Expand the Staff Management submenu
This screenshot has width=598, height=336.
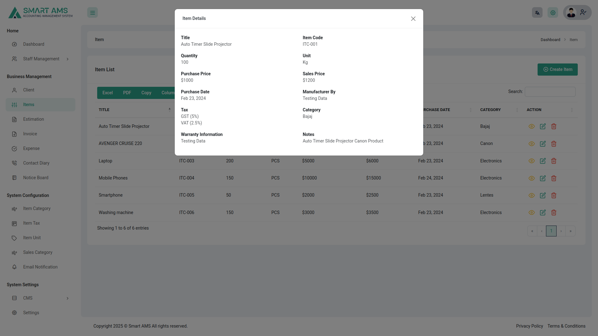coord(68,59)
